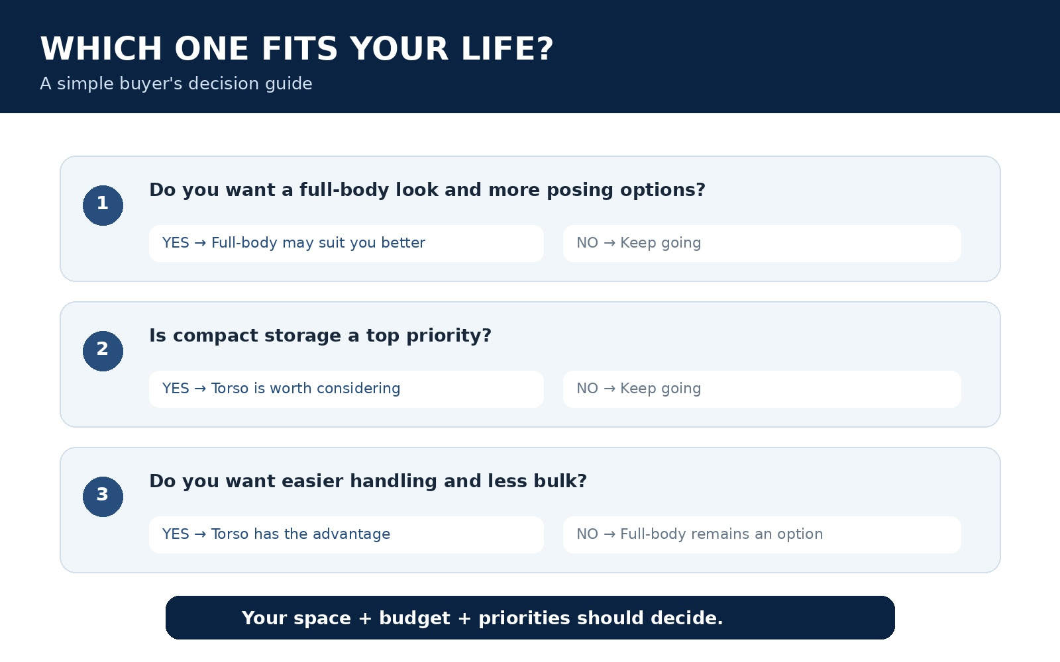Select NO Keep going under question one
The image size is (1060, 662).
point(762,244)
